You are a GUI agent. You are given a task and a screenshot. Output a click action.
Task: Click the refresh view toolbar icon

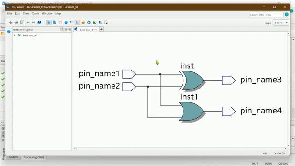(x=22, y=23)
